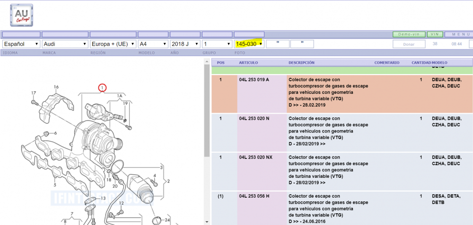This screenshot has width=473, height=225.
Task: Click the VIN button
Action: 435,34
